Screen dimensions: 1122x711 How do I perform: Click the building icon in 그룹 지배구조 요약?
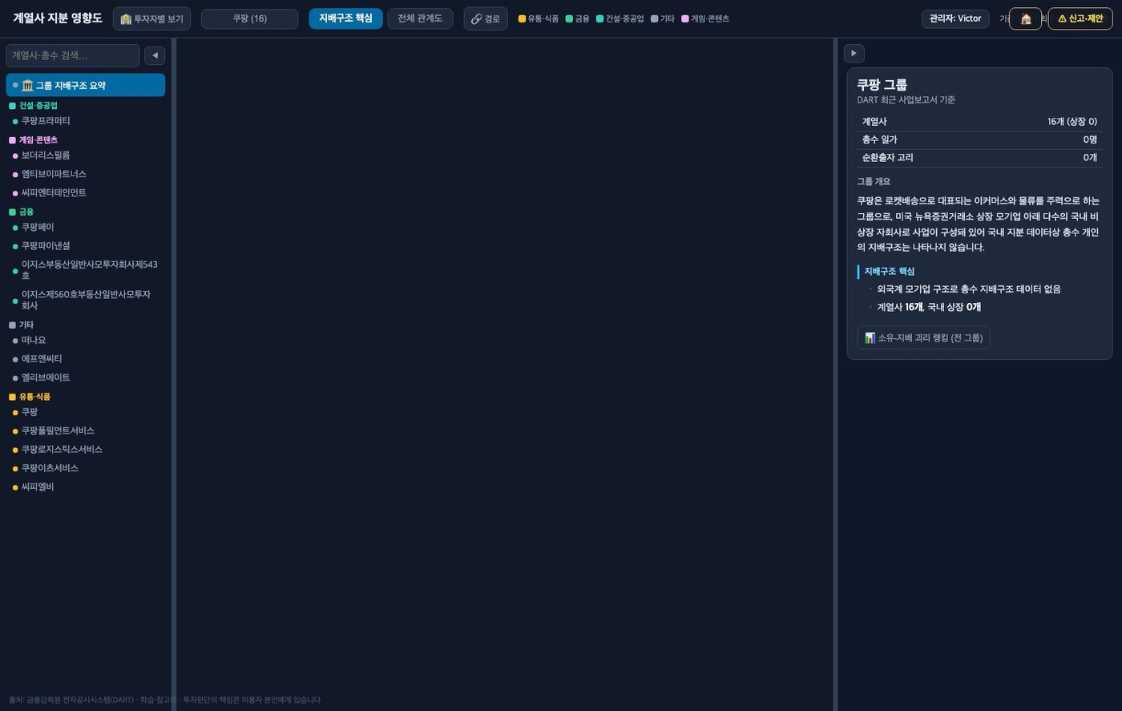[27, 85]
